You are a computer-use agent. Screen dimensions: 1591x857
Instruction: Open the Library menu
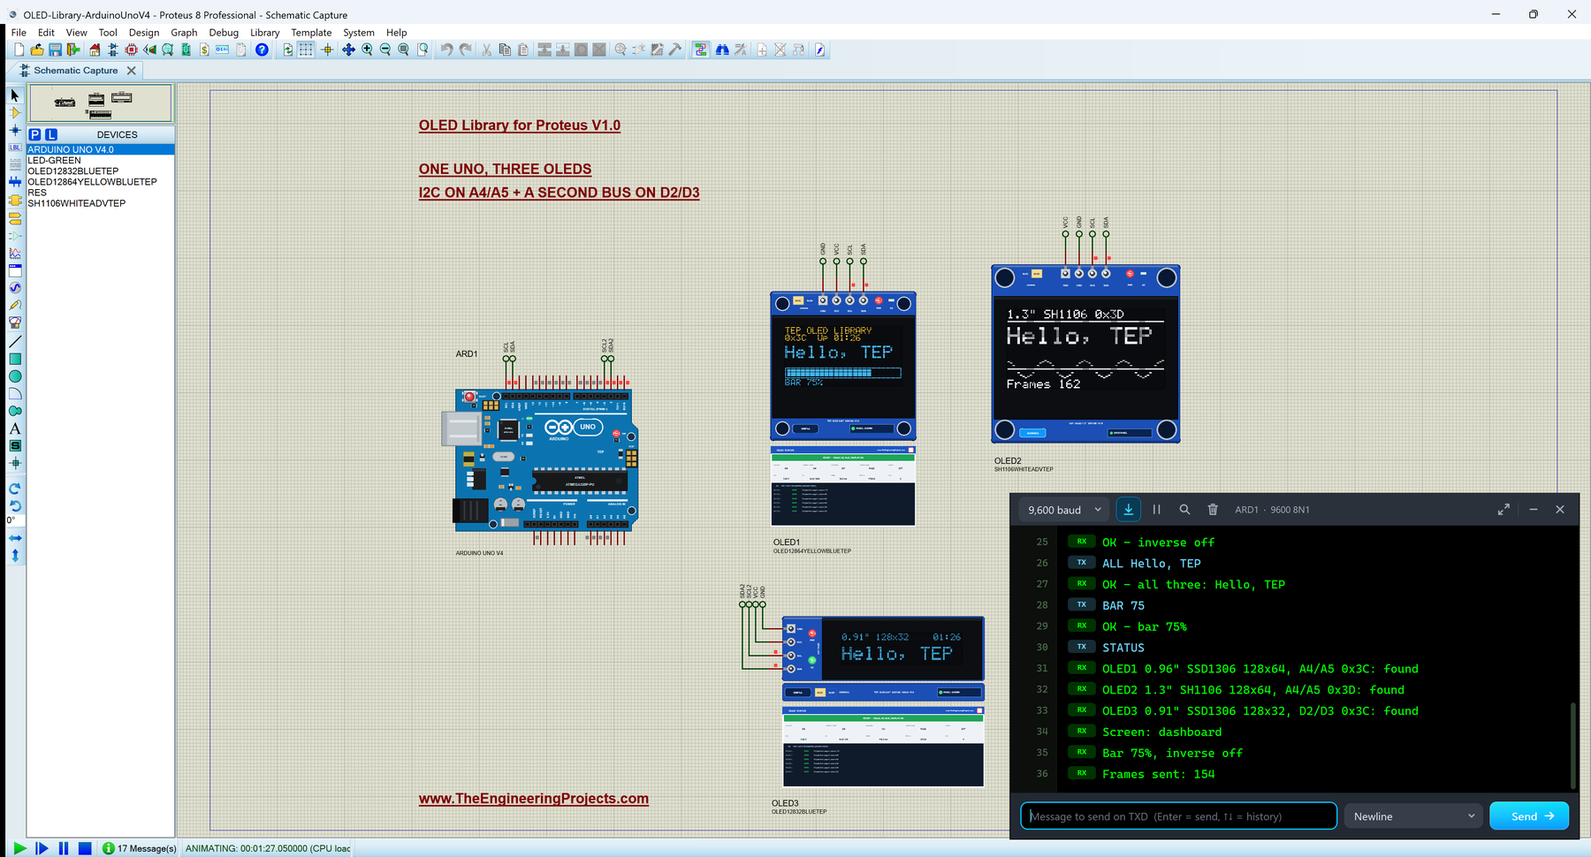coord(264,33)
